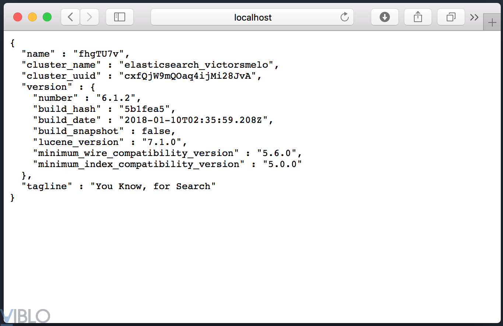Reload the localhost page
The height and width of the screenshot is (326, 503).
tap(345, 17)
